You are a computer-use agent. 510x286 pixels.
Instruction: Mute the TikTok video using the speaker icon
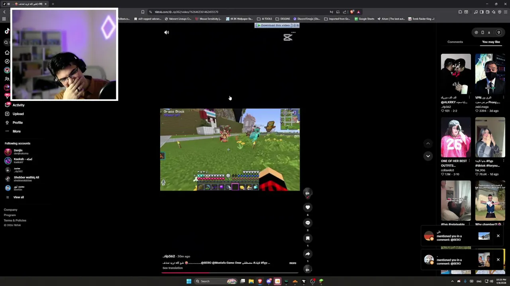167,33
